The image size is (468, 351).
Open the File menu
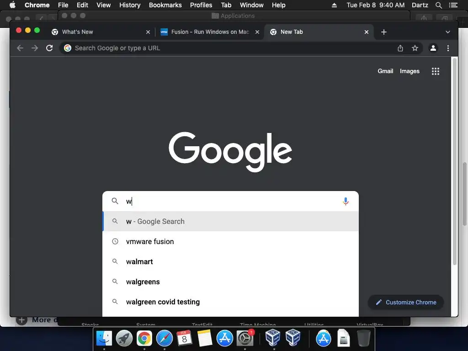(x=63, y=5)
